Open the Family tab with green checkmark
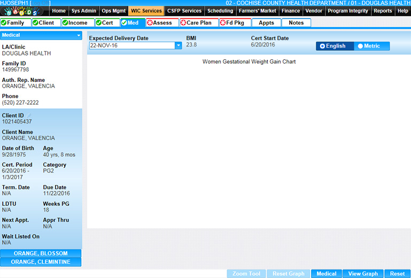The height and width of the screenshot is (278, 411). pyautogui.click(x=15, y=23)
